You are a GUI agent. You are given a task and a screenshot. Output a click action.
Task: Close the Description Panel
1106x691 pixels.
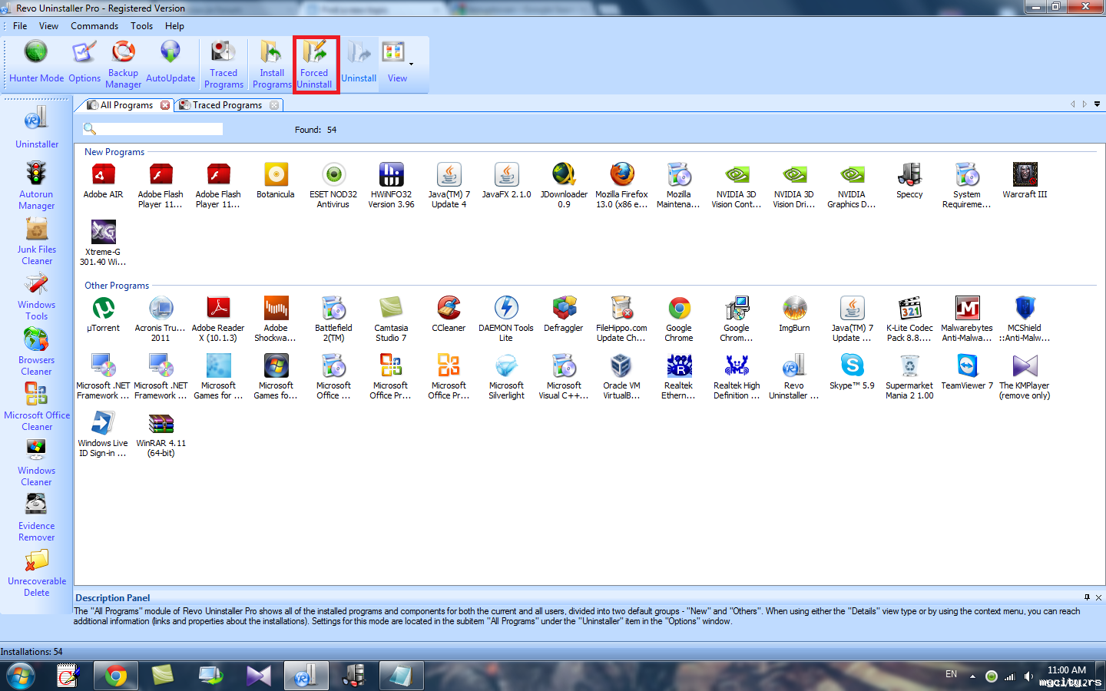coord(1098,597)
